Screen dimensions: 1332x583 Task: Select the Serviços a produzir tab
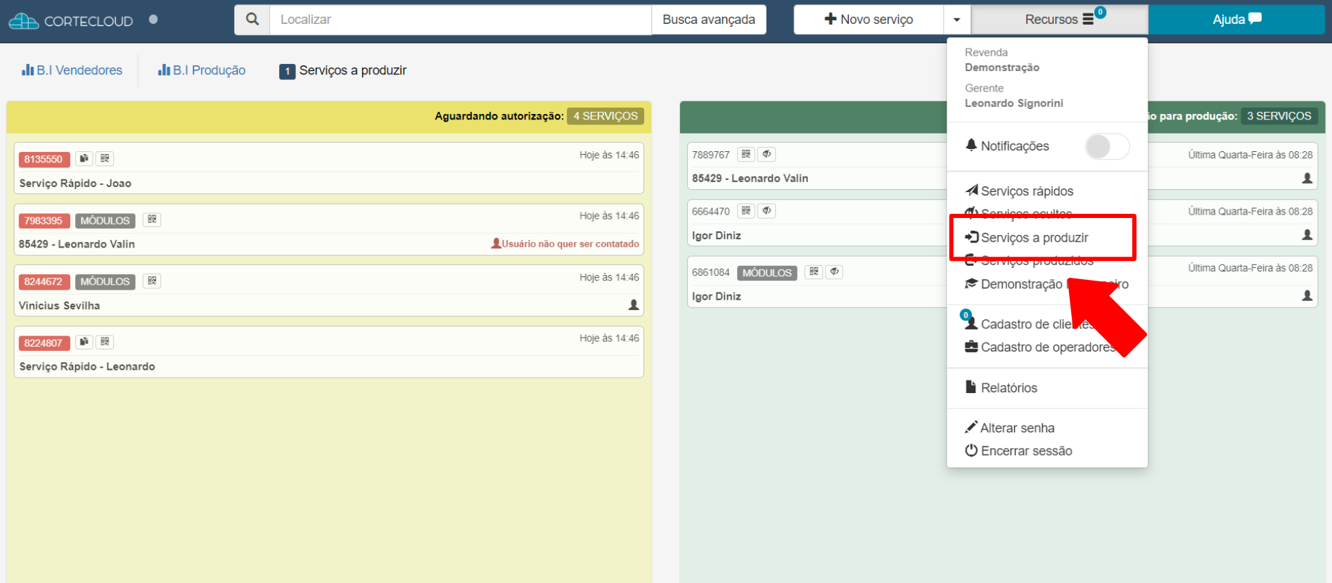pos(343,70)
